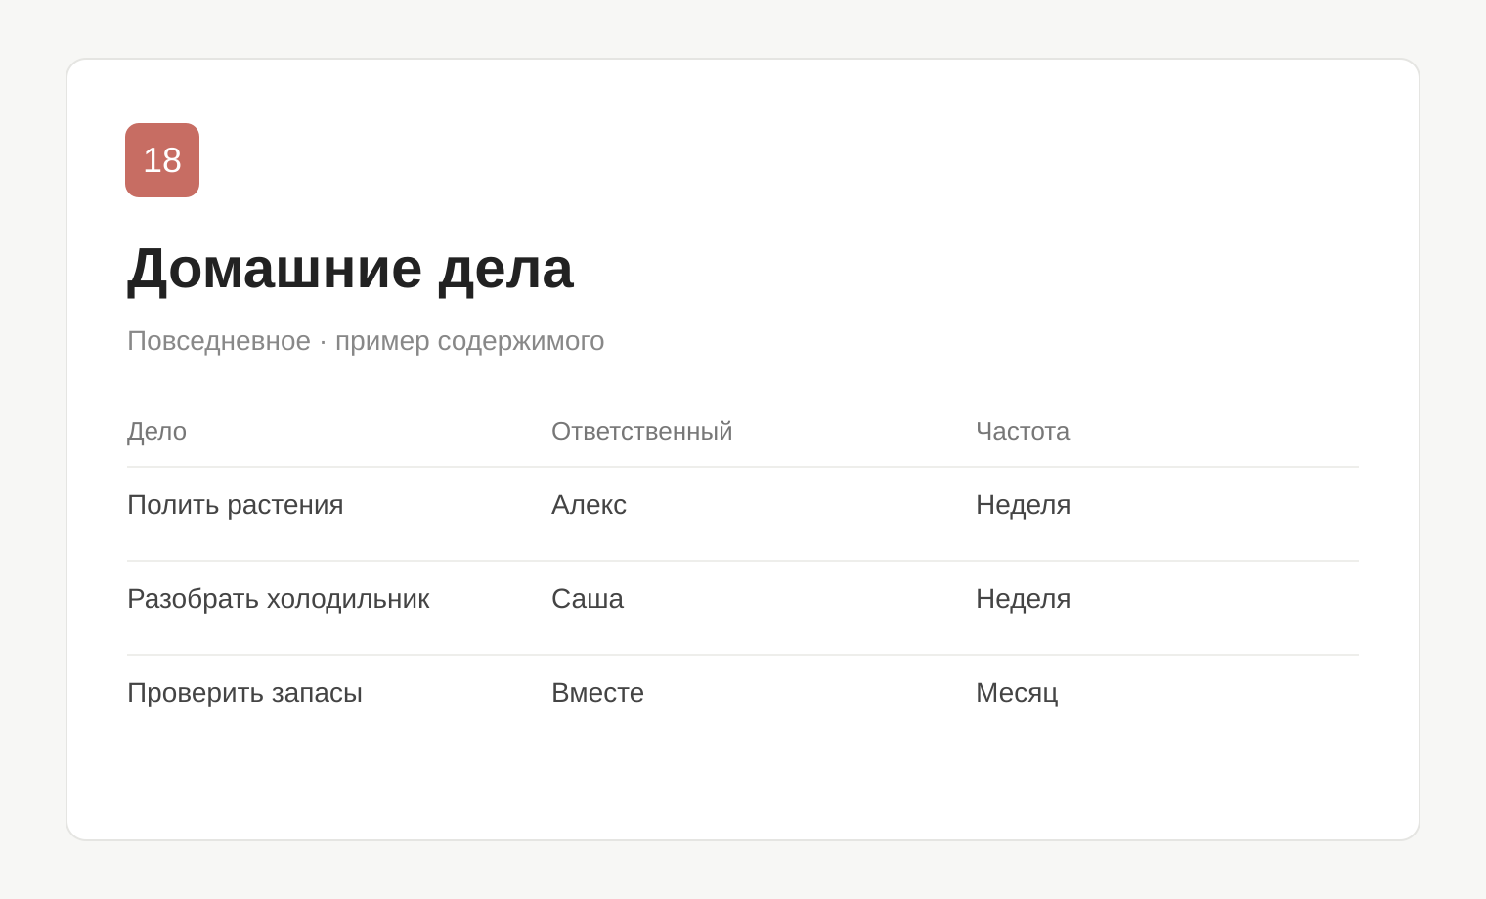
Task: Click the red badge numbered 18
Action: coord(162,160)
